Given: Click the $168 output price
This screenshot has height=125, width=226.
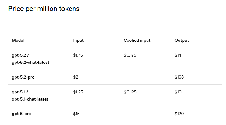Looking at the screenshot, I should coord(179,77).
